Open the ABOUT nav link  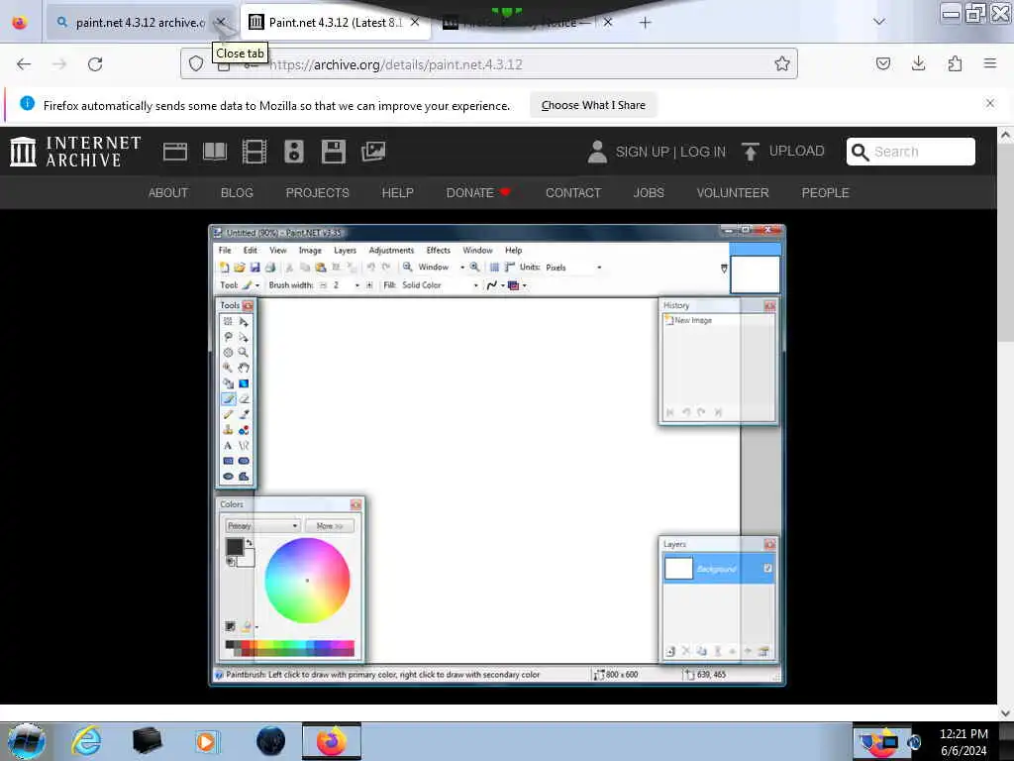[168, 193]
